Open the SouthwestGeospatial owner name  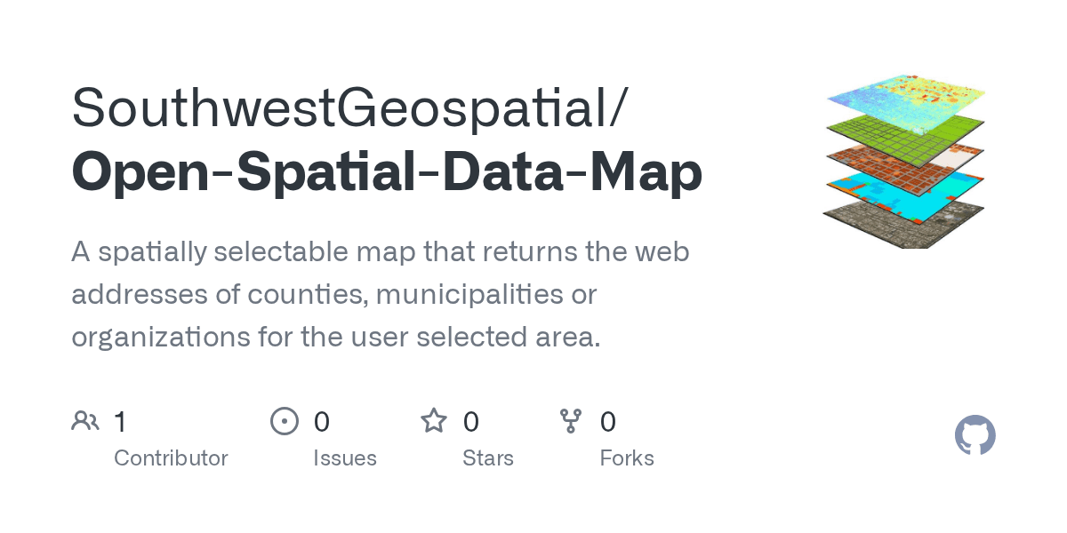[x=348, y=107]
